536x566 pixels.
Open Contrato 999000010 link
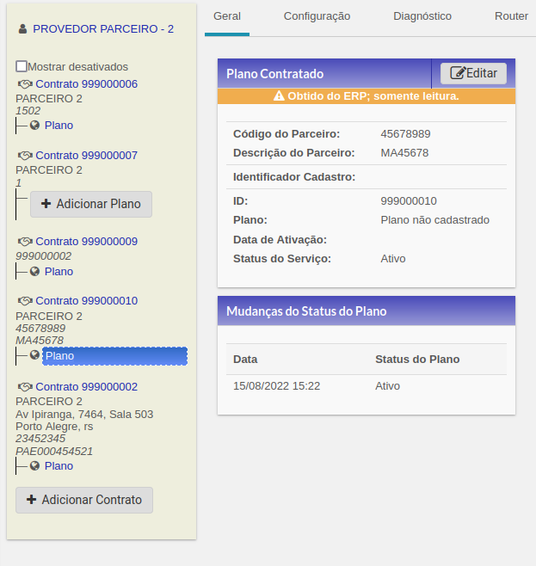click(x=87, y=301)
